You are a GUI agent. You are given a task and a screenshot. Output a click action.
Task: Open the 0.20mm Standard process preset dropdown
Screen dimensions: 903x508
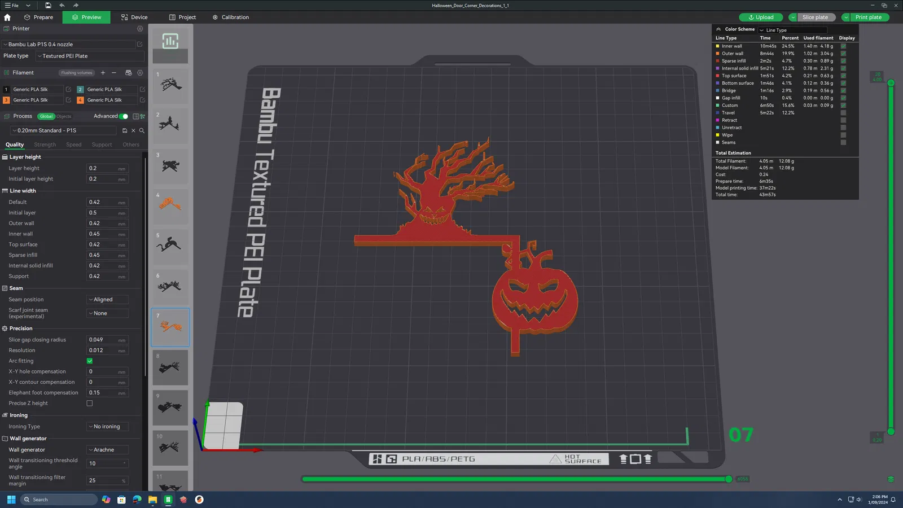[x=64, y=130]
